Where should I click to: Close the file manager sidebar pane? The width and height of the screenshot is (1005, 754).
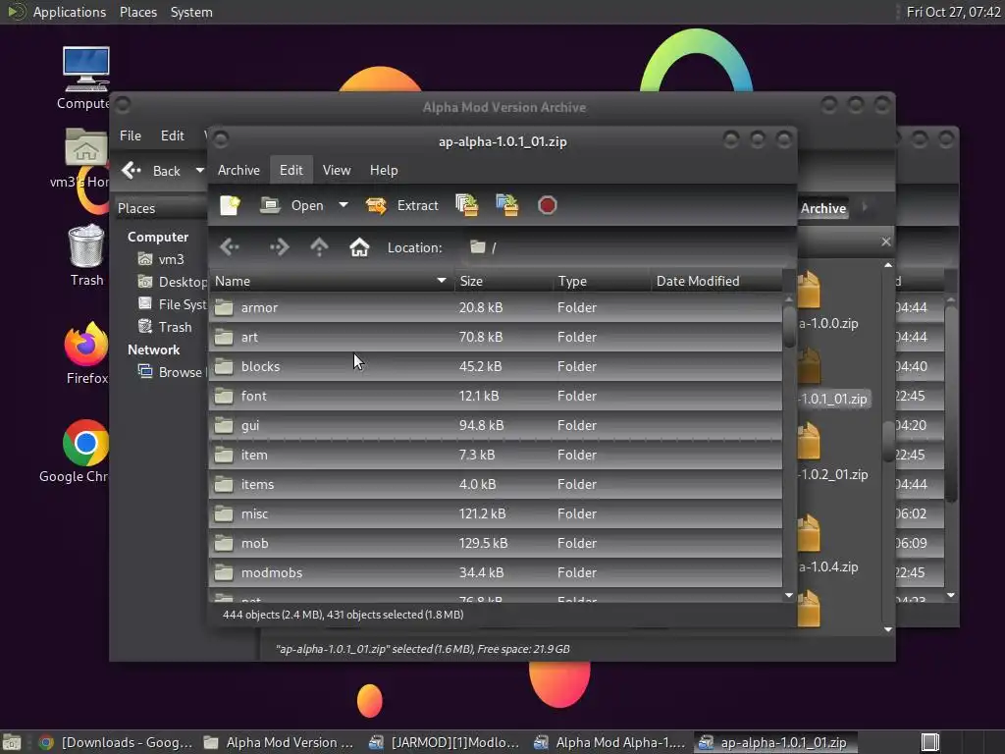pyautogui.click(x=886, y=242)
